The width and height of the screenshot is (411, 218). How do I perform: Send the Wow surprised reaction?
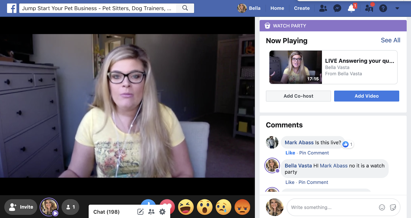click(205, 207)
